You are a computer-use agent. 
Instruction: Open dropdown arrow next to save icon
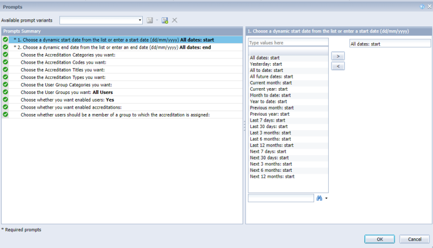(x=157, y=20)
